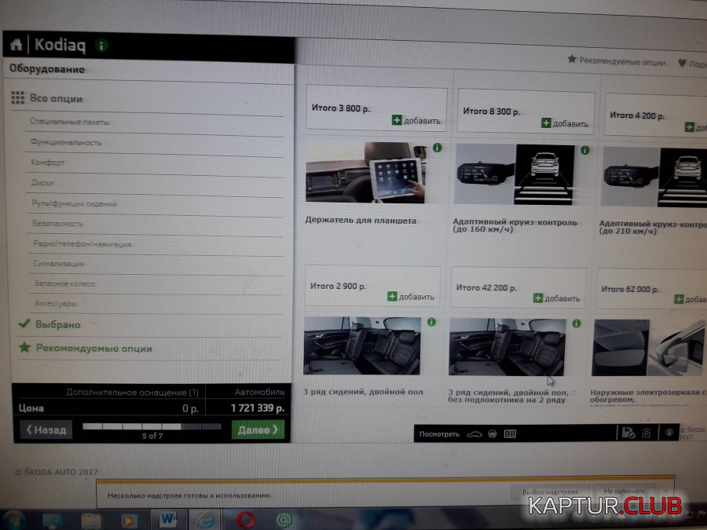Add the 2 900 р. option

click(410, 297)
